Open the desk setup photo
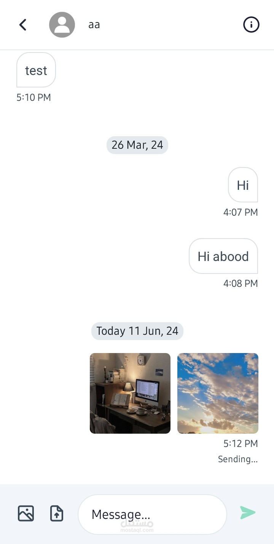Screen dimensions: 274x544 click(130, 393)
